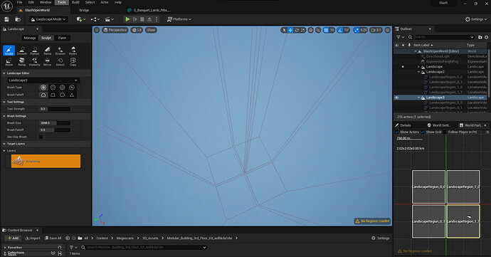Select the Sculpt landscape tool
Image resolution: width=491 pixels, height=257 pixels.
pos(9,51)
